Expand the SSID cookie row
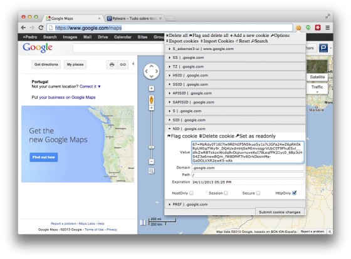 point(235,84)
